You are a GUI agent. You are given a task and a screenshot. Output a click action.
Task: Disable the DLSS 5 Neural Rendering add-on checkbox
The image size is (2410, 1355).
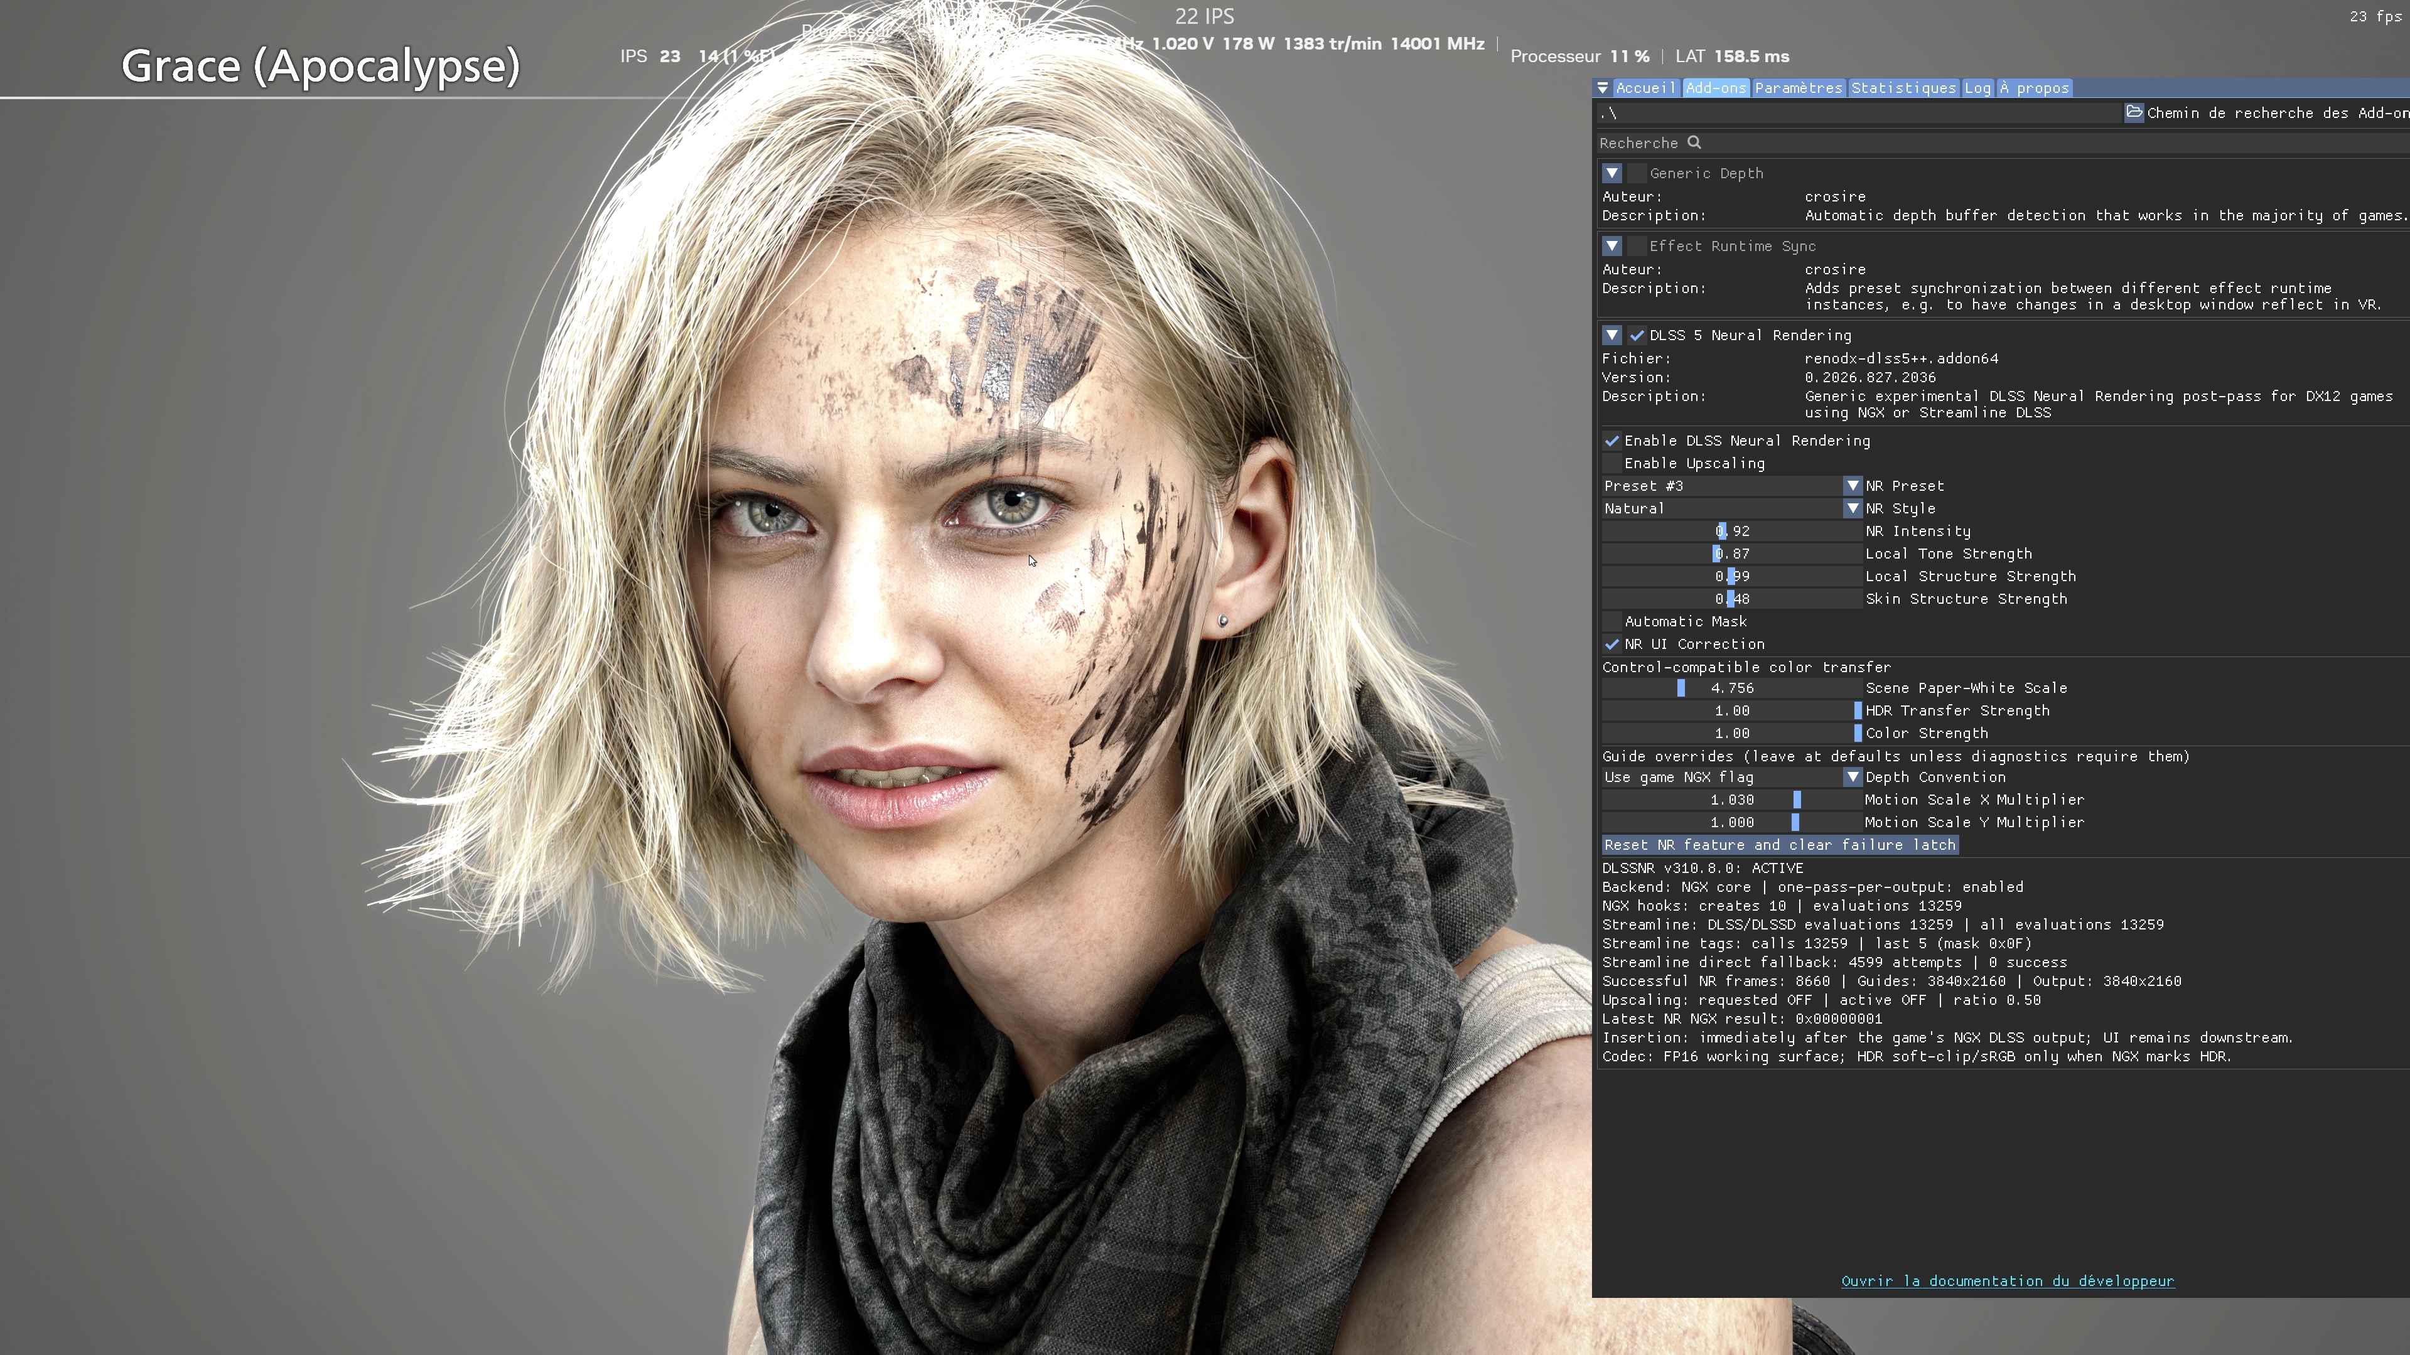pos(1637,335)
